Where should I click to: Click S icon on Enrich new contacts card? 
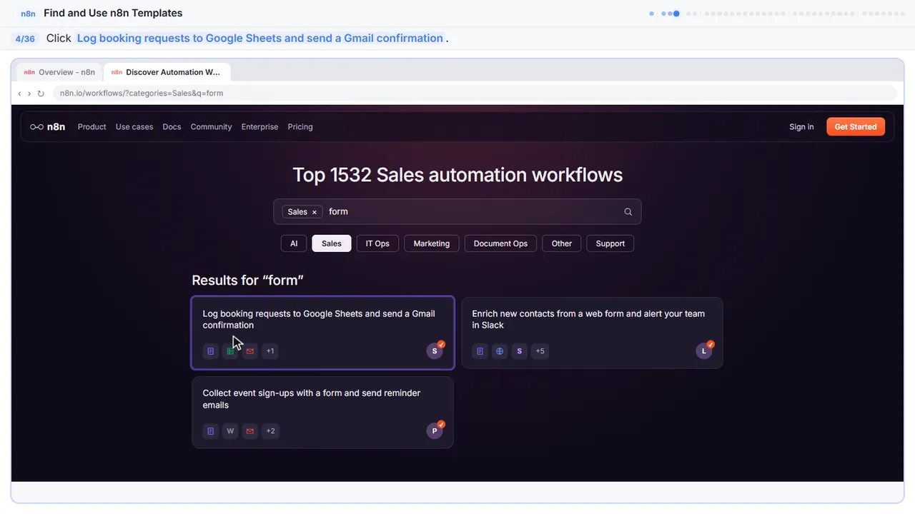click(x=520, y=351)
